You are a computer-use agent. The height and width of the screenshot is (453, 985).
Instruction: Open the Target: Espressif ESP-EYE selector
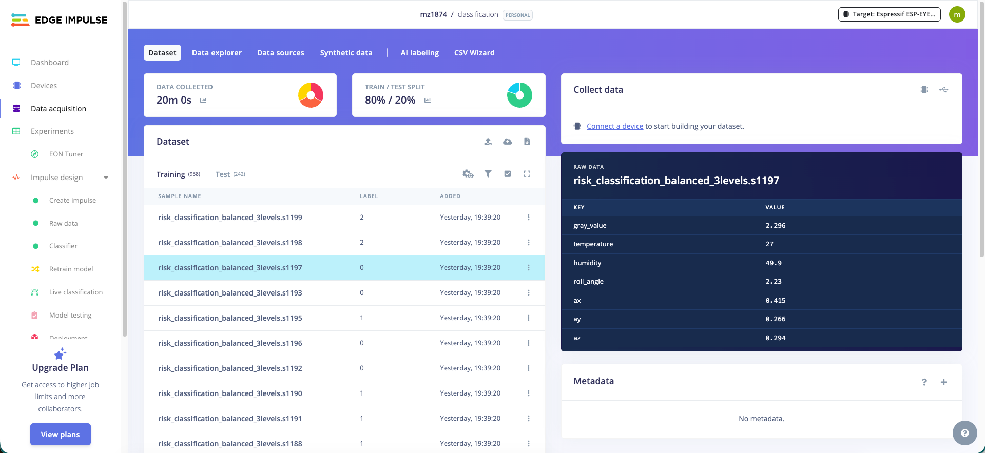point(889,14)
